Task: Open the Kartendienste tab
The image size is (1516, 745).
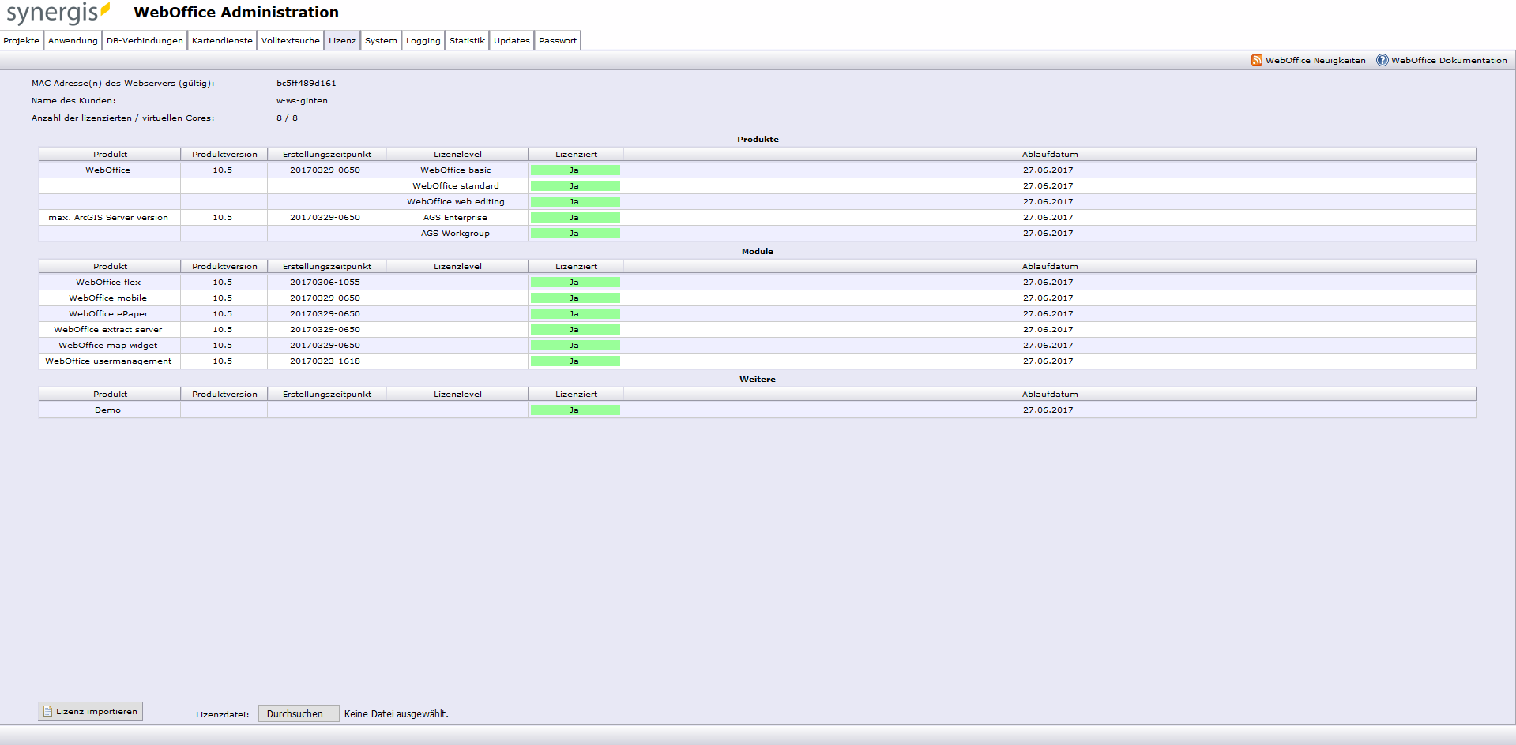Action: [221, 40]
